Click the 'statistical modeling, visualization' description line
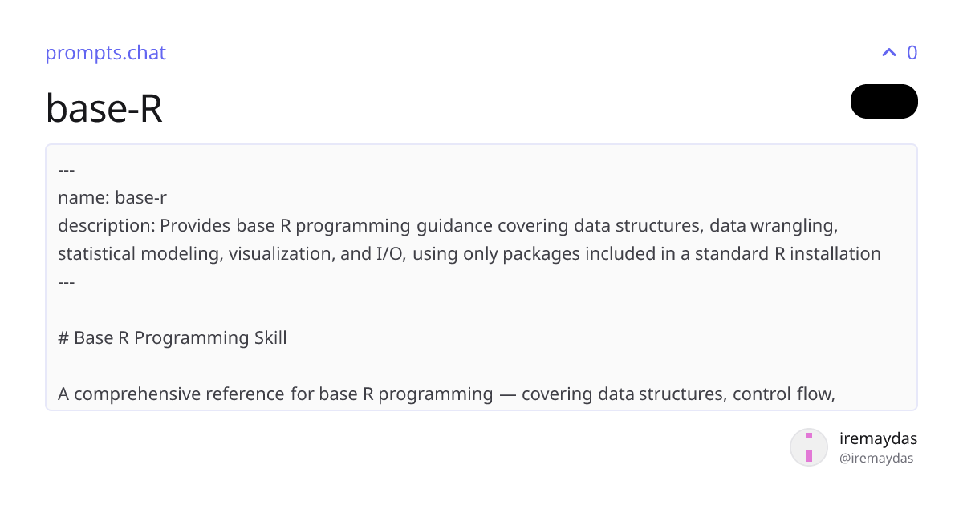963x505 pixels. [469, 253]
